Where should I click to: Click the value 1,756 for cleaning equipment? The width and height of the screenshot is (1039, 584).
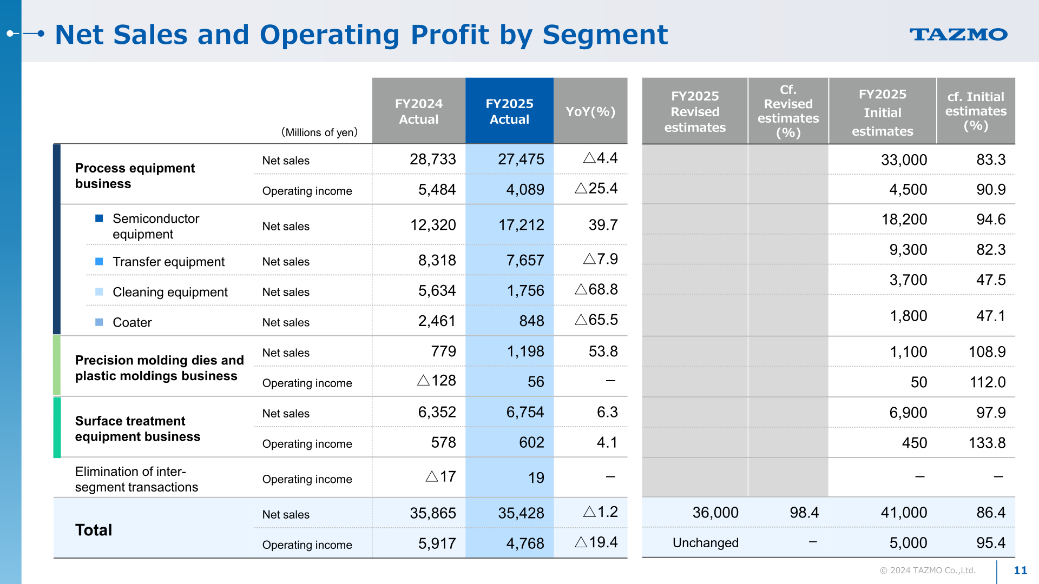coord(525,290)
